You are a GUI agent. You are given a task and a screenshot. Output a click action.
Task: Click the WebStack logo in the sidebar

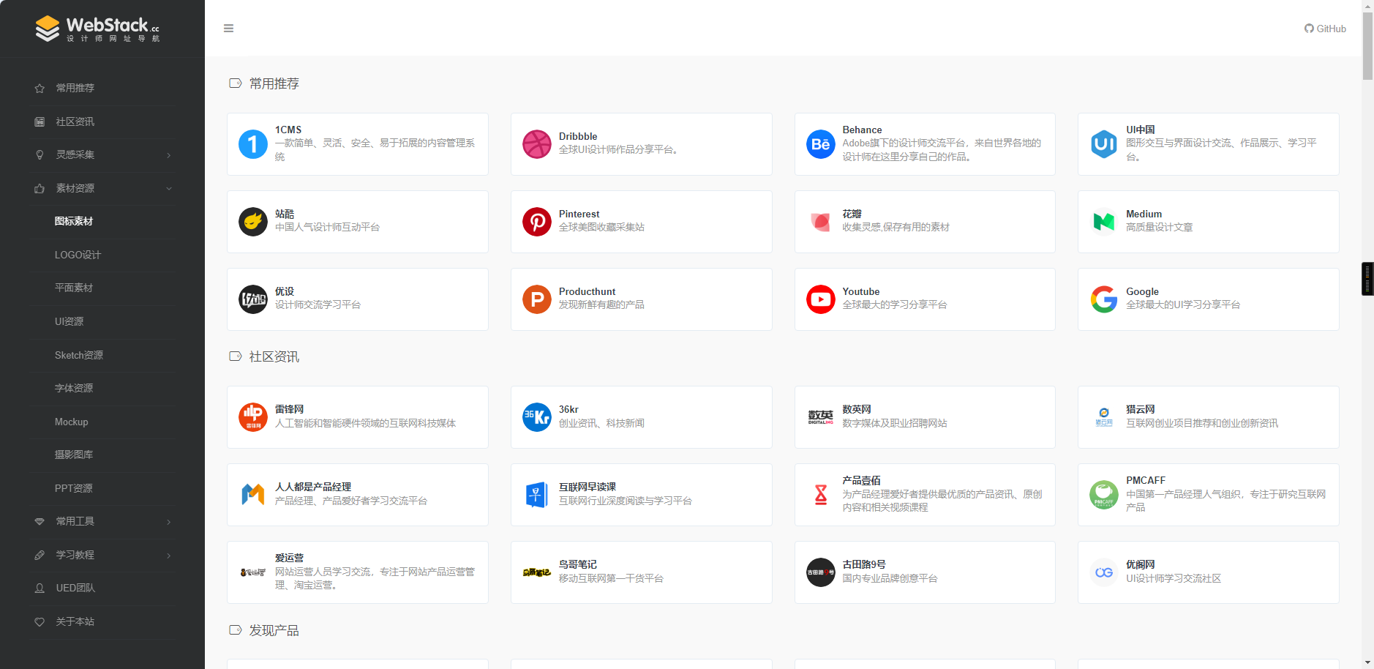click(99, 28)
